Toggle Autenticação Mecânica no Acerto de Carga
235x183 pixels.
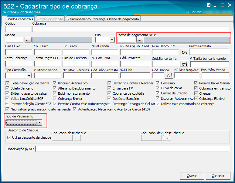pos(75,109)
